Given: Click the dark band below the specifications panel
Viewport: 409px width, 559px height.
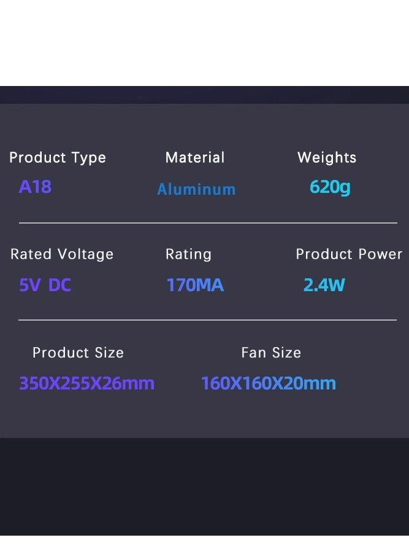Looking at the screenshot, I should click(x=204, y=485).
